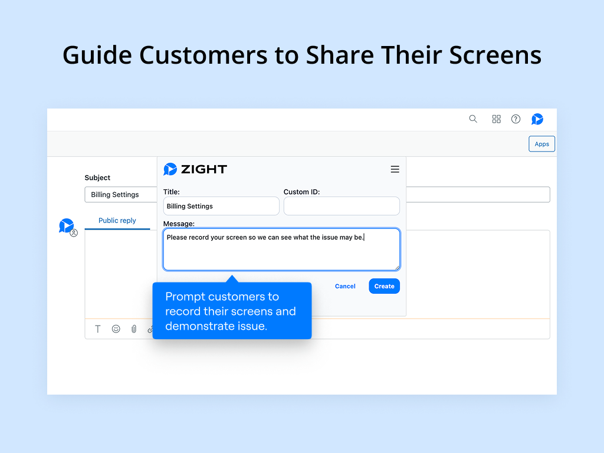This screenshot has width=604, height=453.
Task: Insert a hyperlink using the link icon
Action: click(x=151, y=329)
